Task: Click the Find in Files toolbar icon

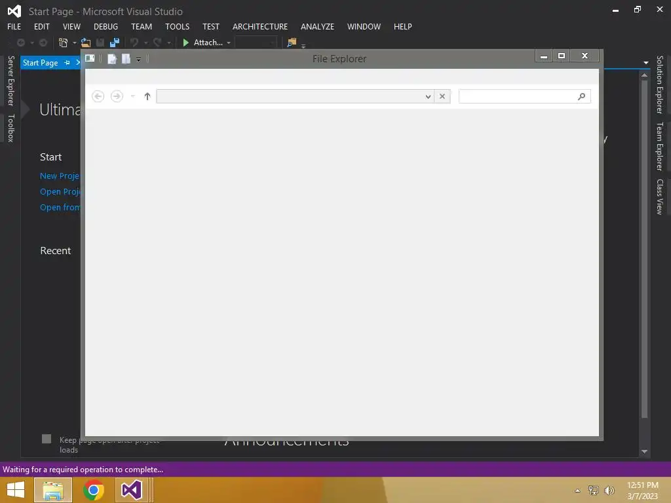Action: [x=292, y=43]
